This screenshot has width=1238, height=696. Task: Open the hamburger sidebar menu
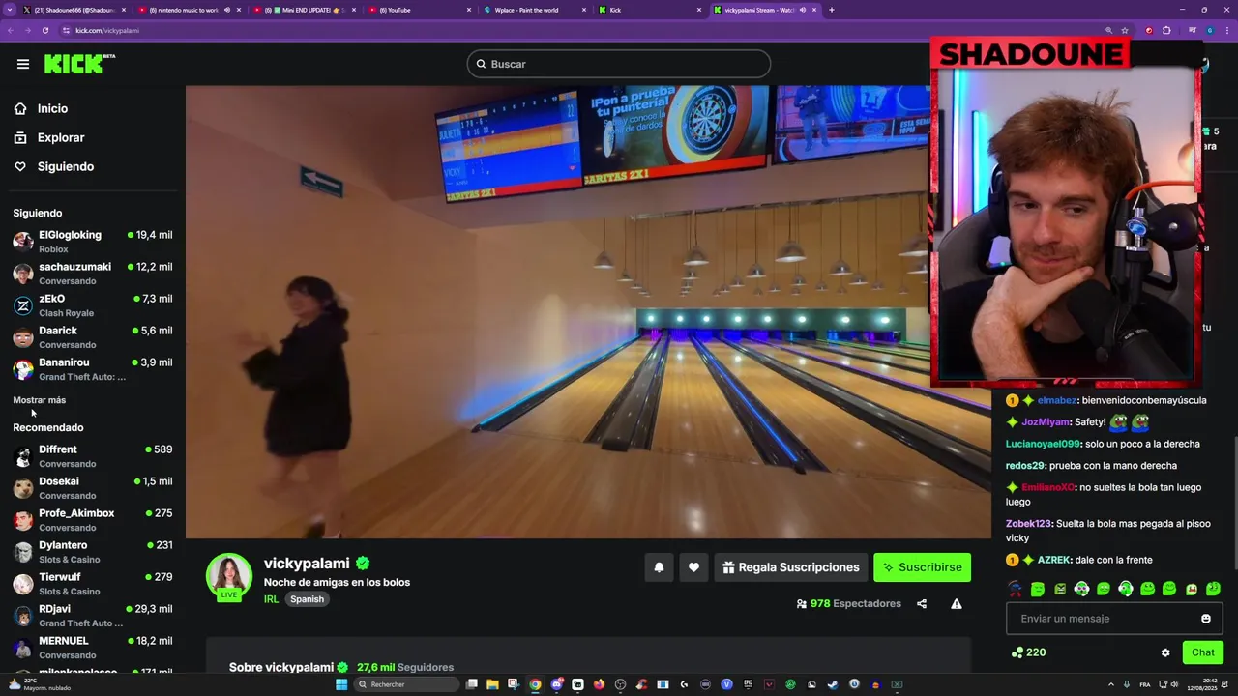coord(22,64)
